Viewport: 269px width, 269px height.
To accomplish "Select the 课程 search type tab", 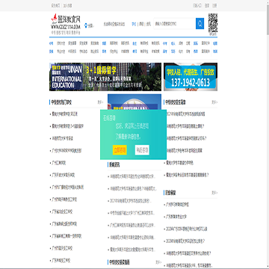I will (x=141, y=24).
